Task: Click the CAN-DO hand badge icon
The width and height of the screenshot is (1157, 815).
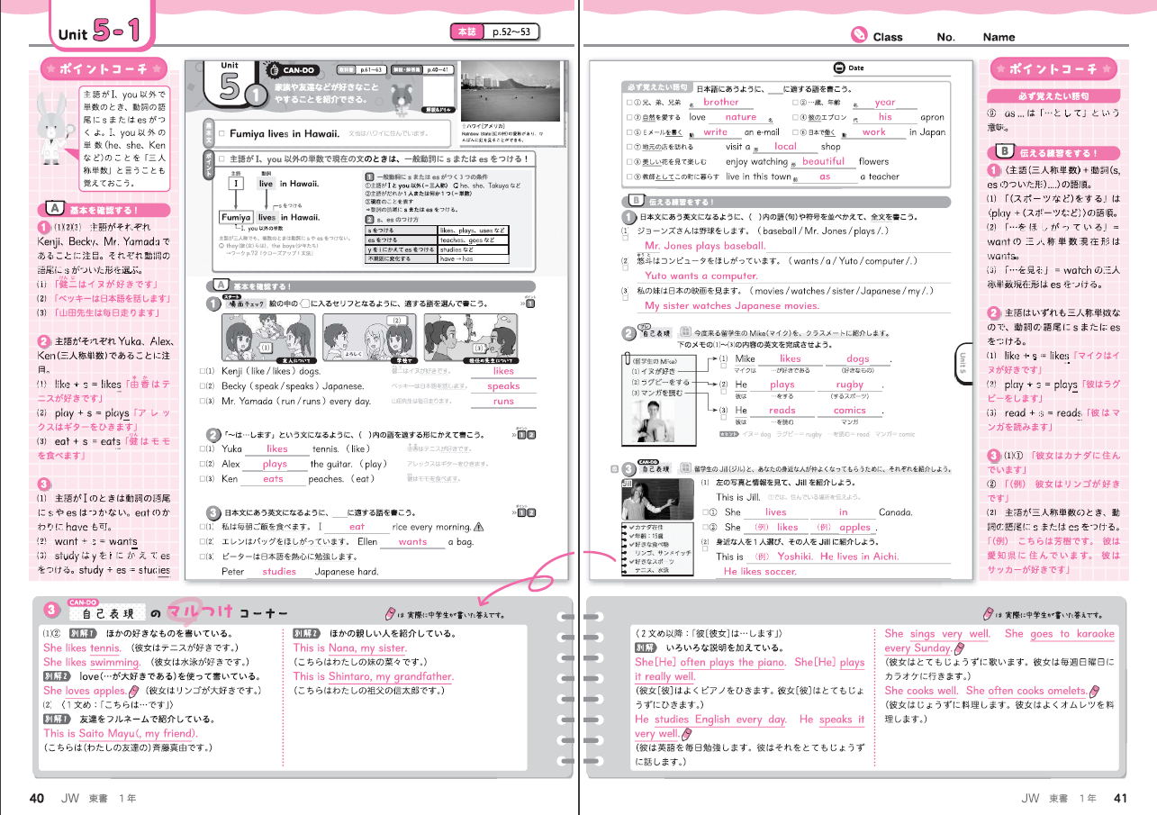Action: click(272, 69)
